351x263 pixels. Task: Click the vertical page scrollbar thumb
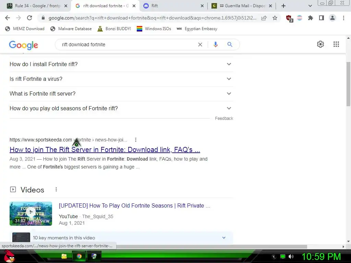(x=348, y=84)
